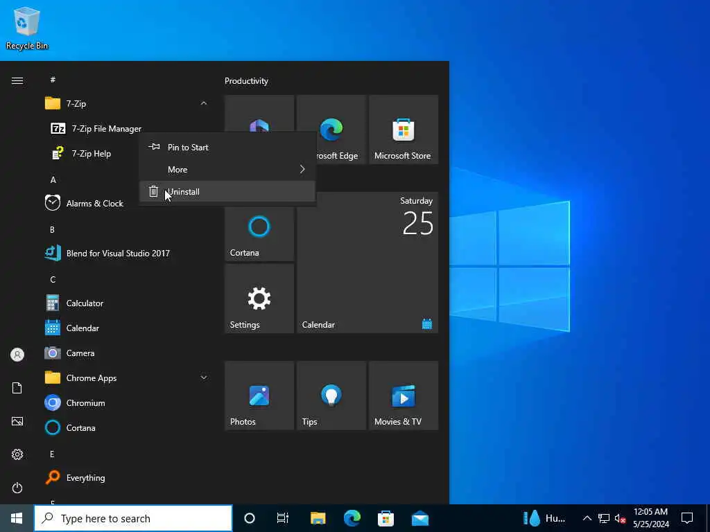This screenshot has width=710, height=532.
Task: Open Mail app from taskbar
Action: pos(419,518)
